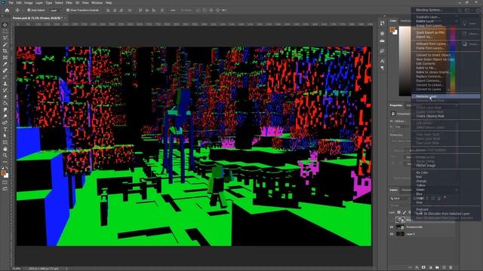Click the add layer style fx icon
Viewport: 483px width, 271px height.
pos(417,268)
